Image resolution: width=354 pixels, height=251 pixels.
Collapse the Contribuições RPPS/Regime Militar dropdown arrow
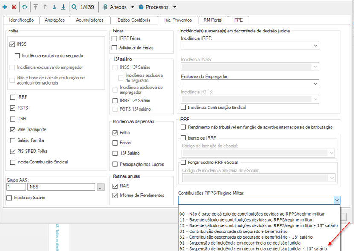pyautogui.click(x=337, y=200)
